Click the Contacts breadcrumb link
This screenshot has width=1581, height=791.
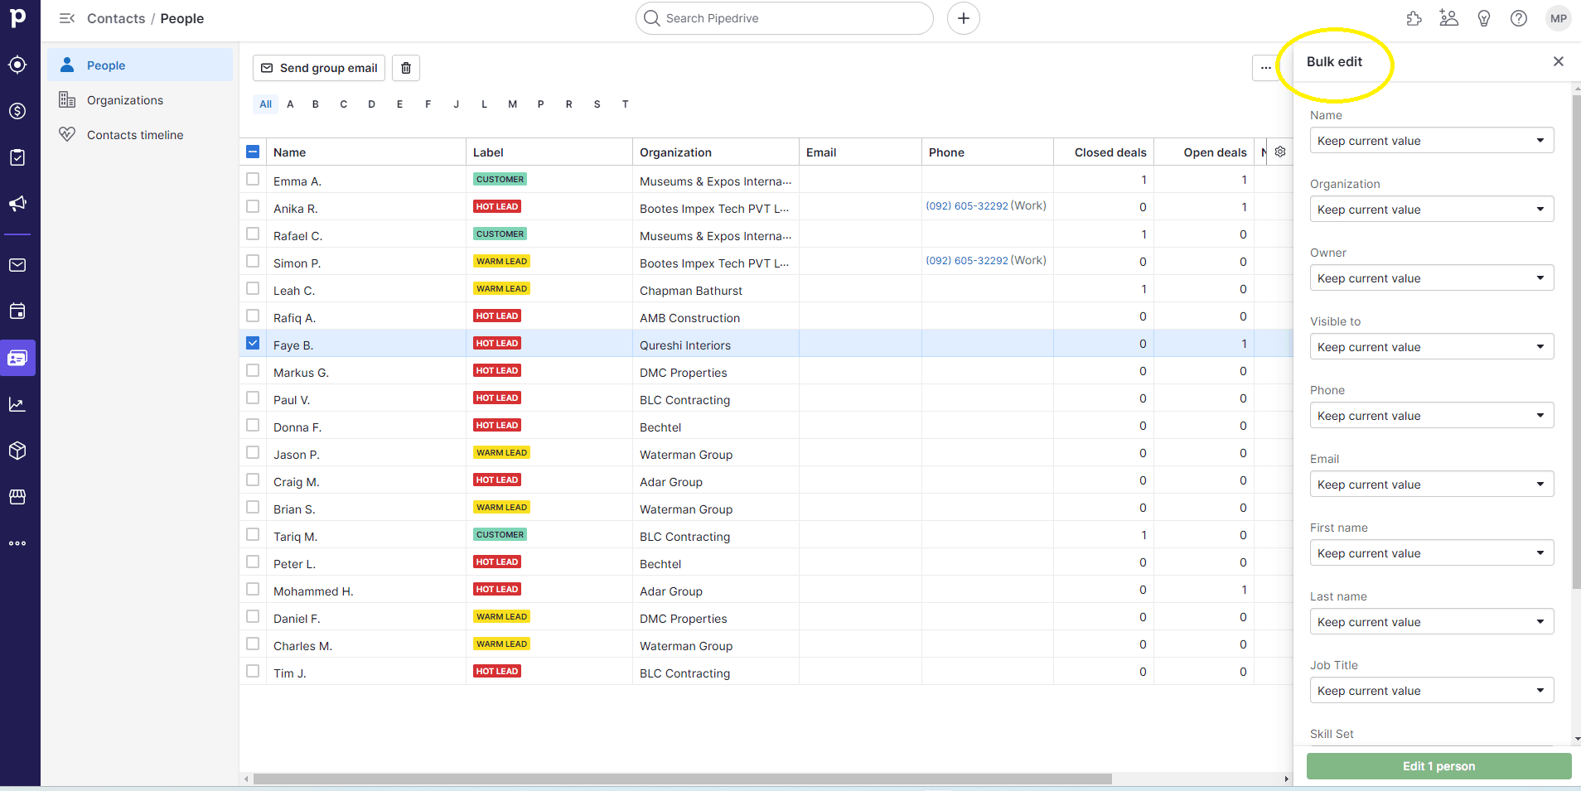pyautogui.click(x=116, y=18)
